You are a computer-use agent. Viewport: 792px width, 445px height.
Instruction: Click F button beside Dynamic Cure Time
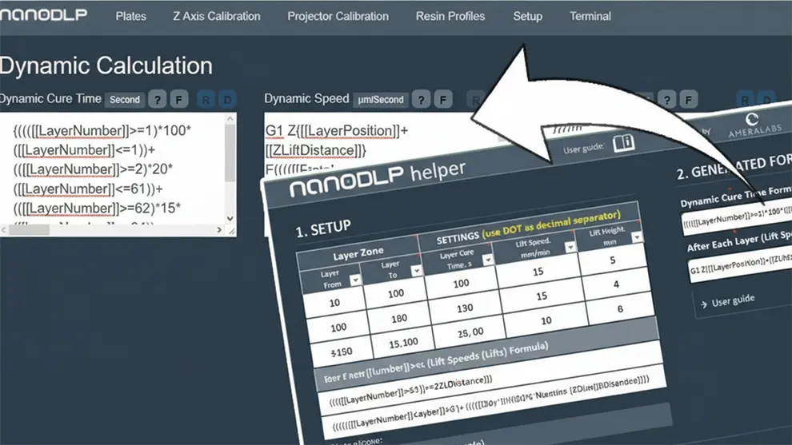[x=179, y=100]
